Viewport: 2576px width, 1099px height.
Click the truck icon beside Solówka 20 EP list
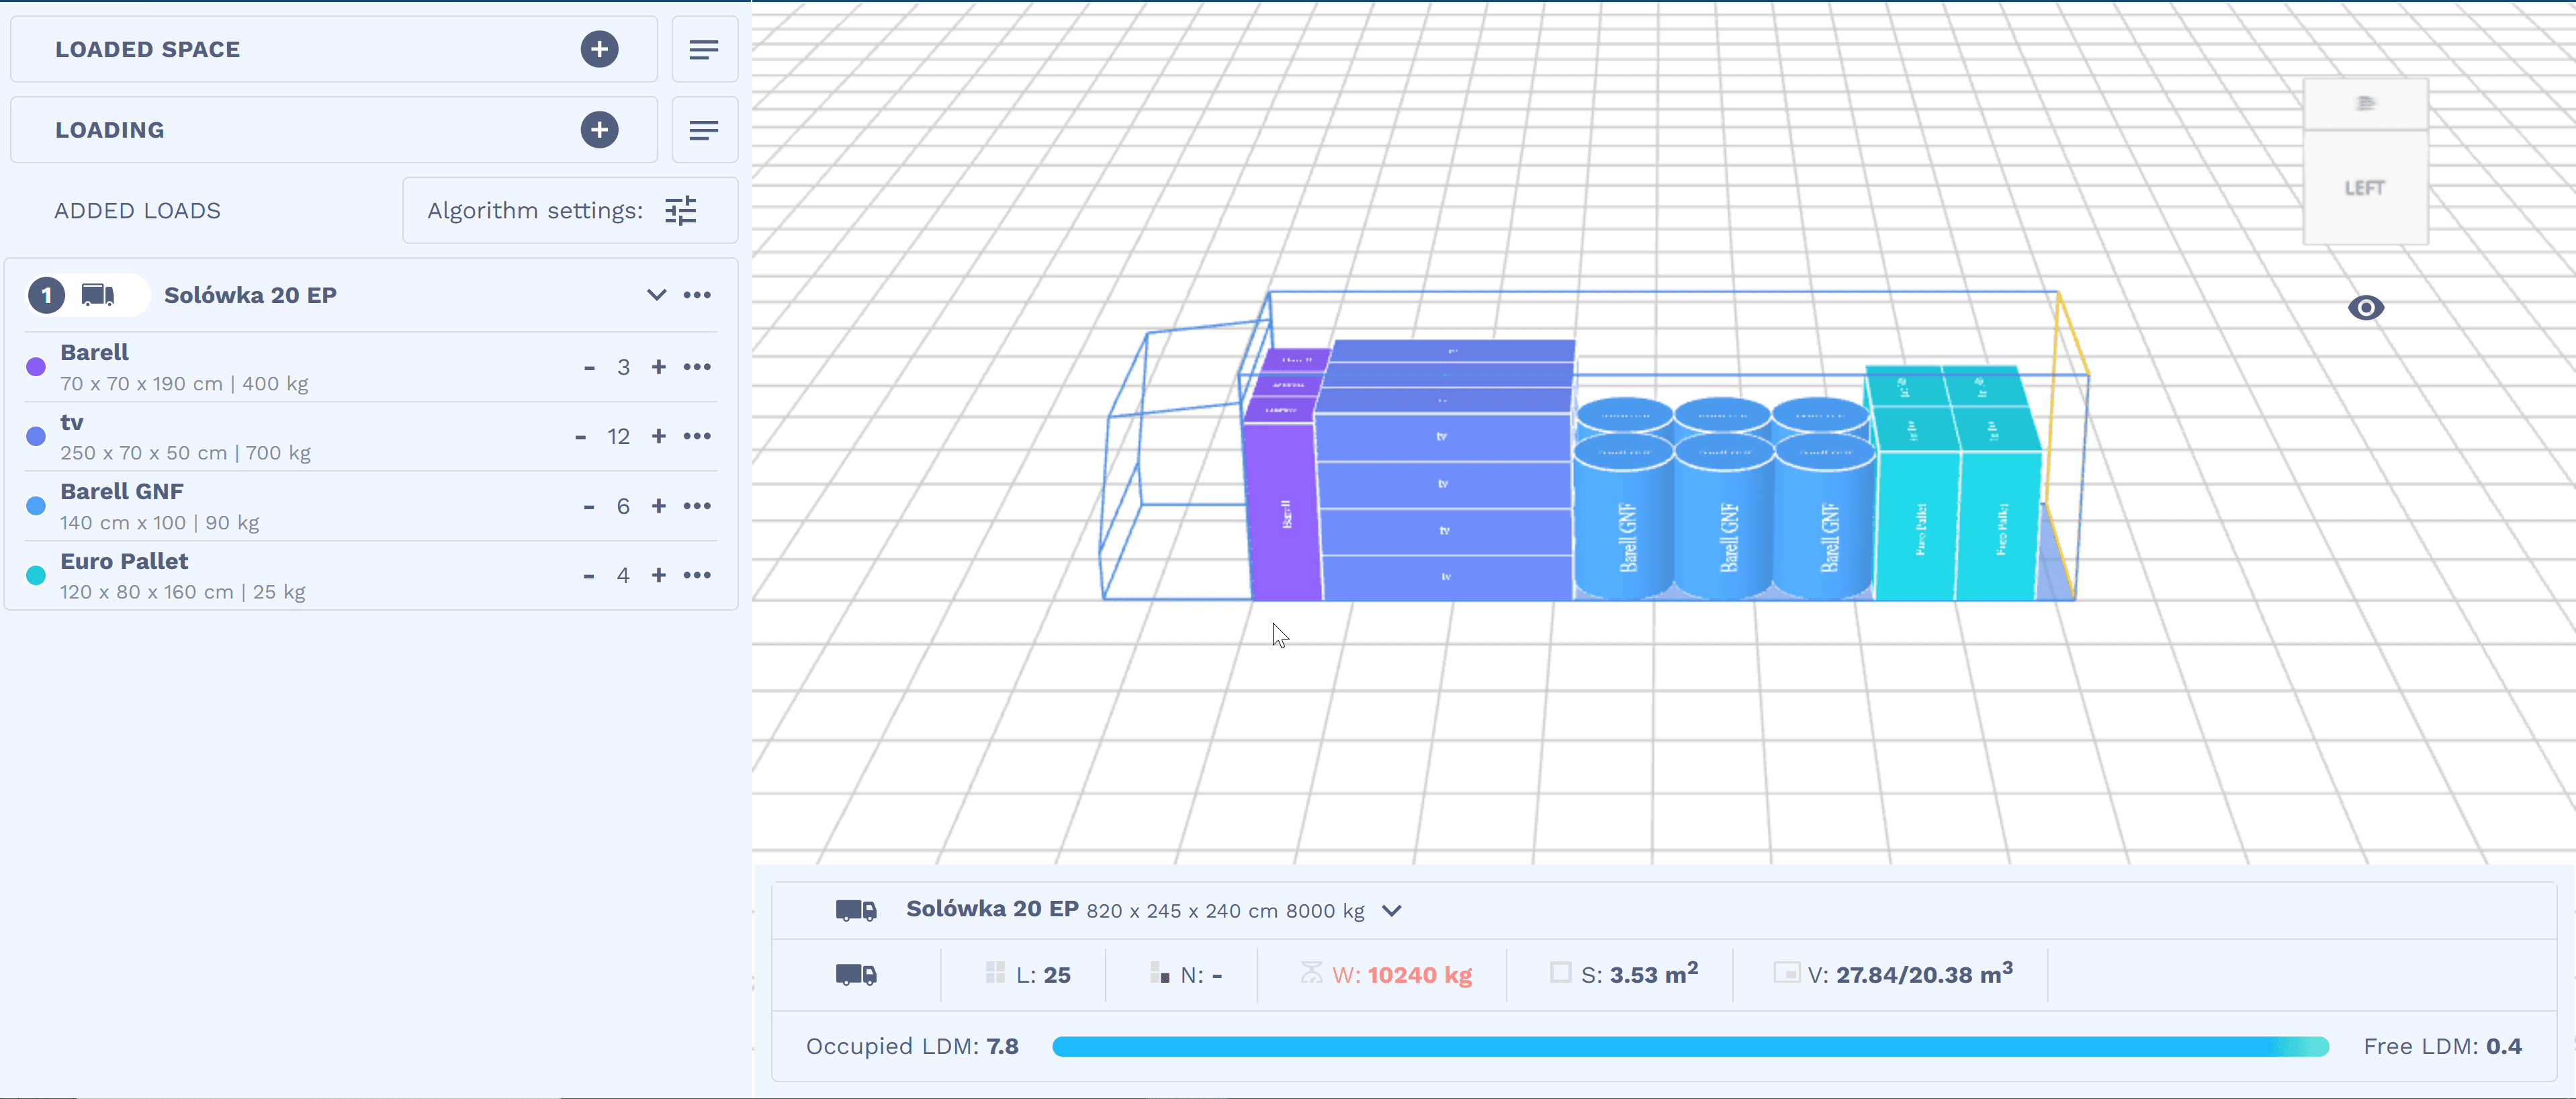(98, 294)
